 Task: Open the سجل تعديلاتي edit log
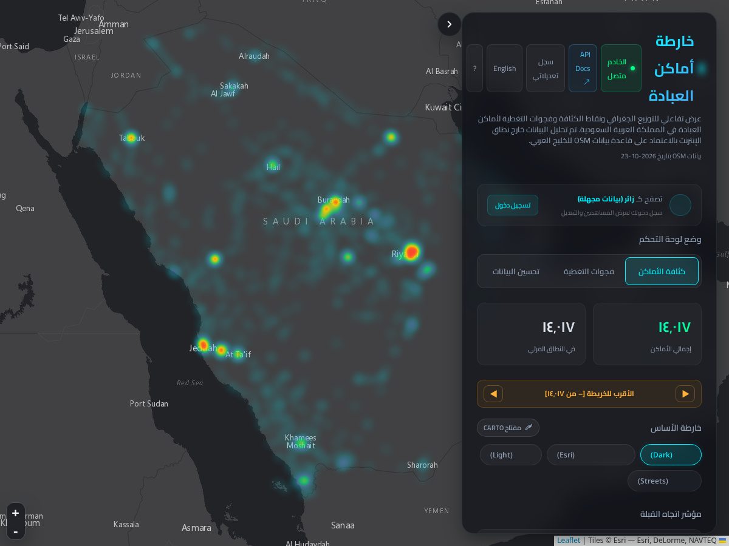click(x=546, y=68)
